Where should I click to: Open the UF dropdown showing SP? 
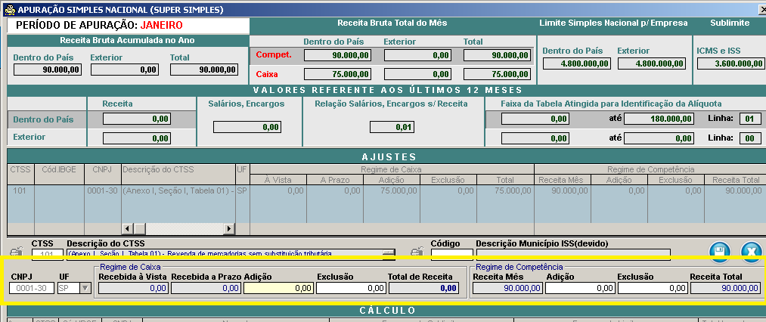85,288
